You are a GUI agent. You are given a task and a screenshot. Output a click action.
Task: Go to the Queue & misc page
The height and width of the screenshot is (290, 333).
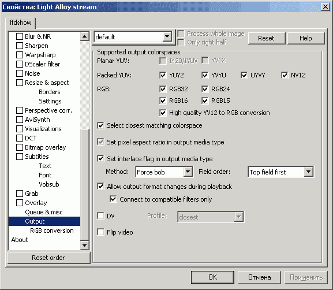coord(44,212)
